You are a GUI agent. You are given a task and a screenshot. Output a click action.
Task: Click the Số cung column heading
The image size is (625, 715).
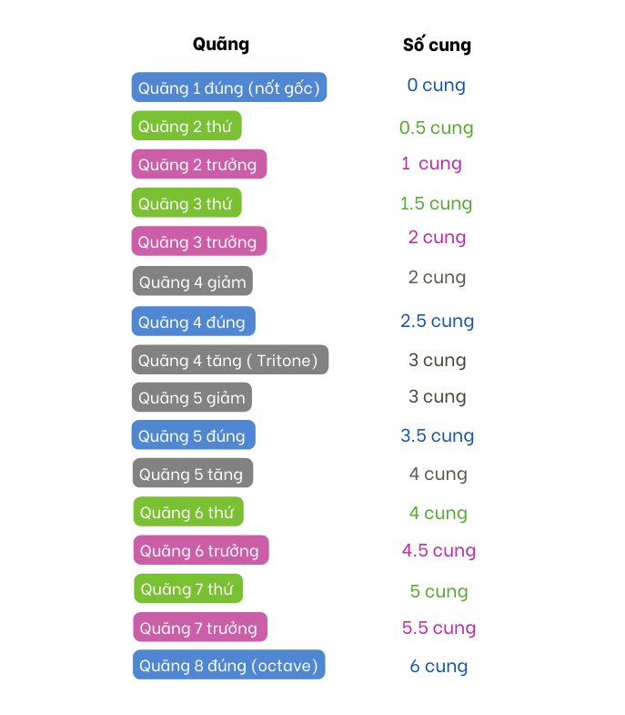pos(437,45)
